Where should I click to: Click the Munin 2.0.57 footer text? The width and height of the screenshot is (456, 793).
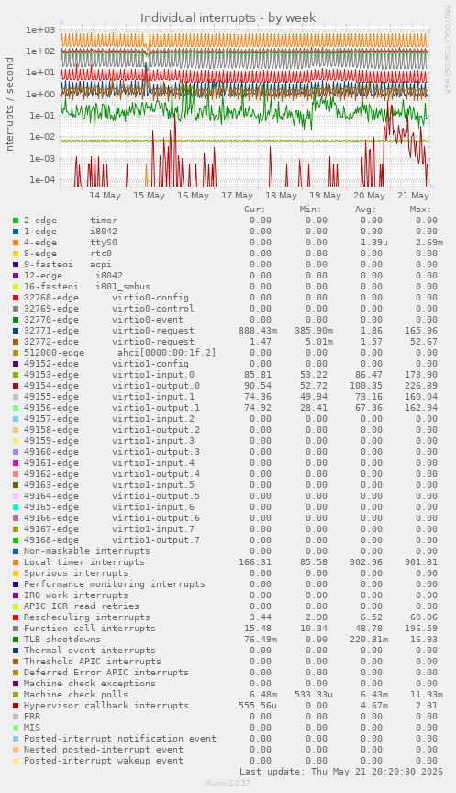click(228, 783)
